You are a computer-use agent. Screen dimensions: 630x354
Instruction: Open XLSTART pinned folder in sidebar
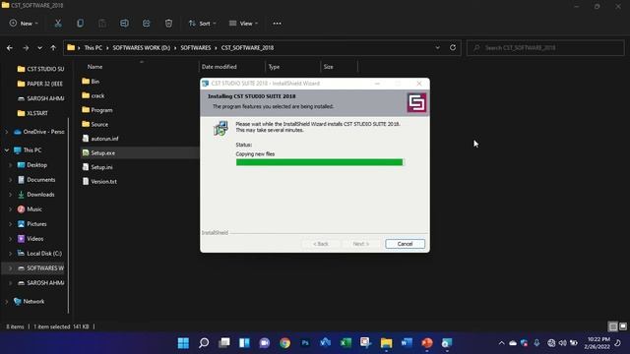[x=37, y=113]
